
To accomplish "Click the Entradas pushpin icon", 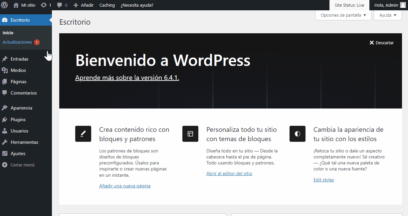I will tap(5, 59).
